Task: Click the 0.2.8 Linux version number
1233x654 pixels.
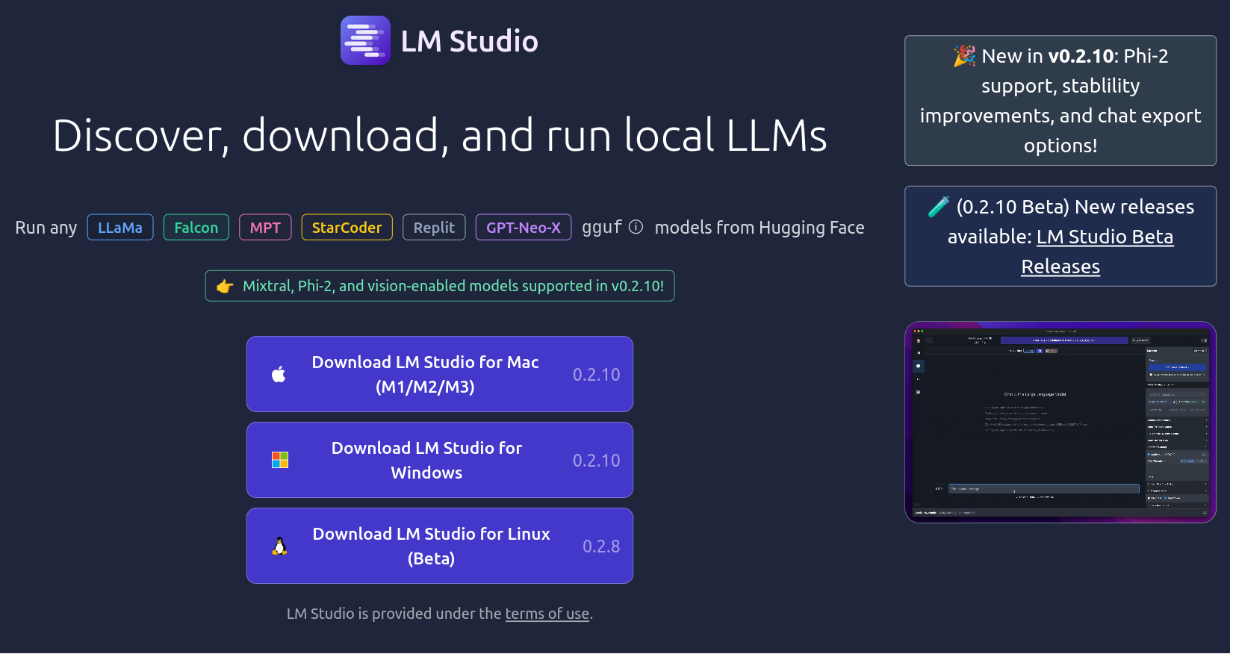Action: pyautogui.click(x=601, y=546)
